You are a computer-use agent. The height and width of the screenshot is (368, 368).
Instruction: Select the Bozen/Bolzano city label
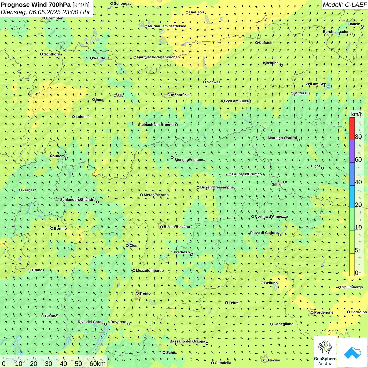click(x=177, y=227)
